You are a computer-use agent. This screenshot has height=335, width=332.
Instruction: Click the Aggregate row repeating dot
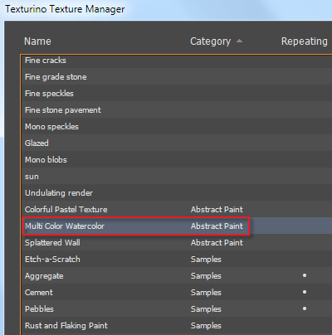click(305, 275)
